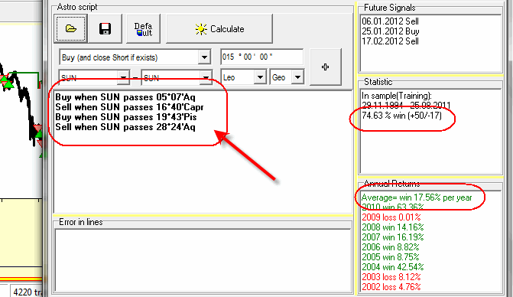
Task: Select future signal 06.01.2012 Sell
Action: click(390, 21)
